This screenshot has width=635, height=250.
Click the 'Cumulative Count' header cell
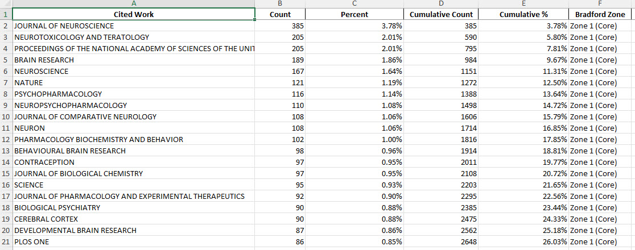pos(441,15)
